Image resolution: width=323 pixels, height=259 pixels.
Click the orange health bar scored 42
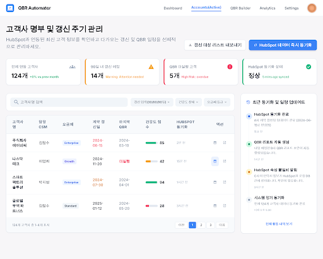(151, 162)
